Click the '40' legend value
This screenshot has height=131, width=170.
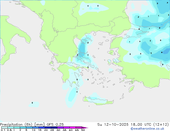pyautogui.click(x=71, y=130)
